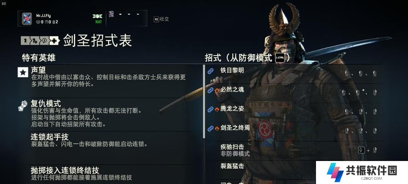Select the first hero overview tab icon

coord(25,40)
